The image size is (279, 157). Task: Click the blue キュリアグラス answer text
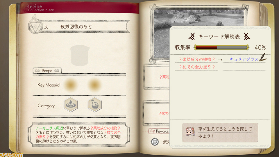244,59
